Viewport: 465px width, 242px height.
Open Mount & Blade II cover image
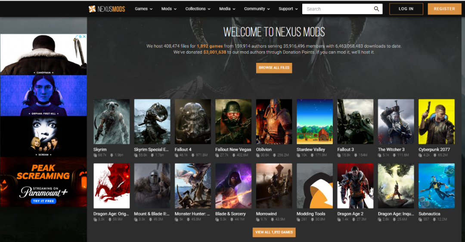click(152, 186)
